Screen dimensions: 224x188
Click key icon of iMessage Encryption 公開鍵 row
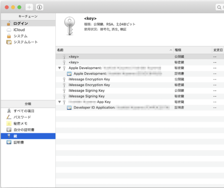pos(64,80)
